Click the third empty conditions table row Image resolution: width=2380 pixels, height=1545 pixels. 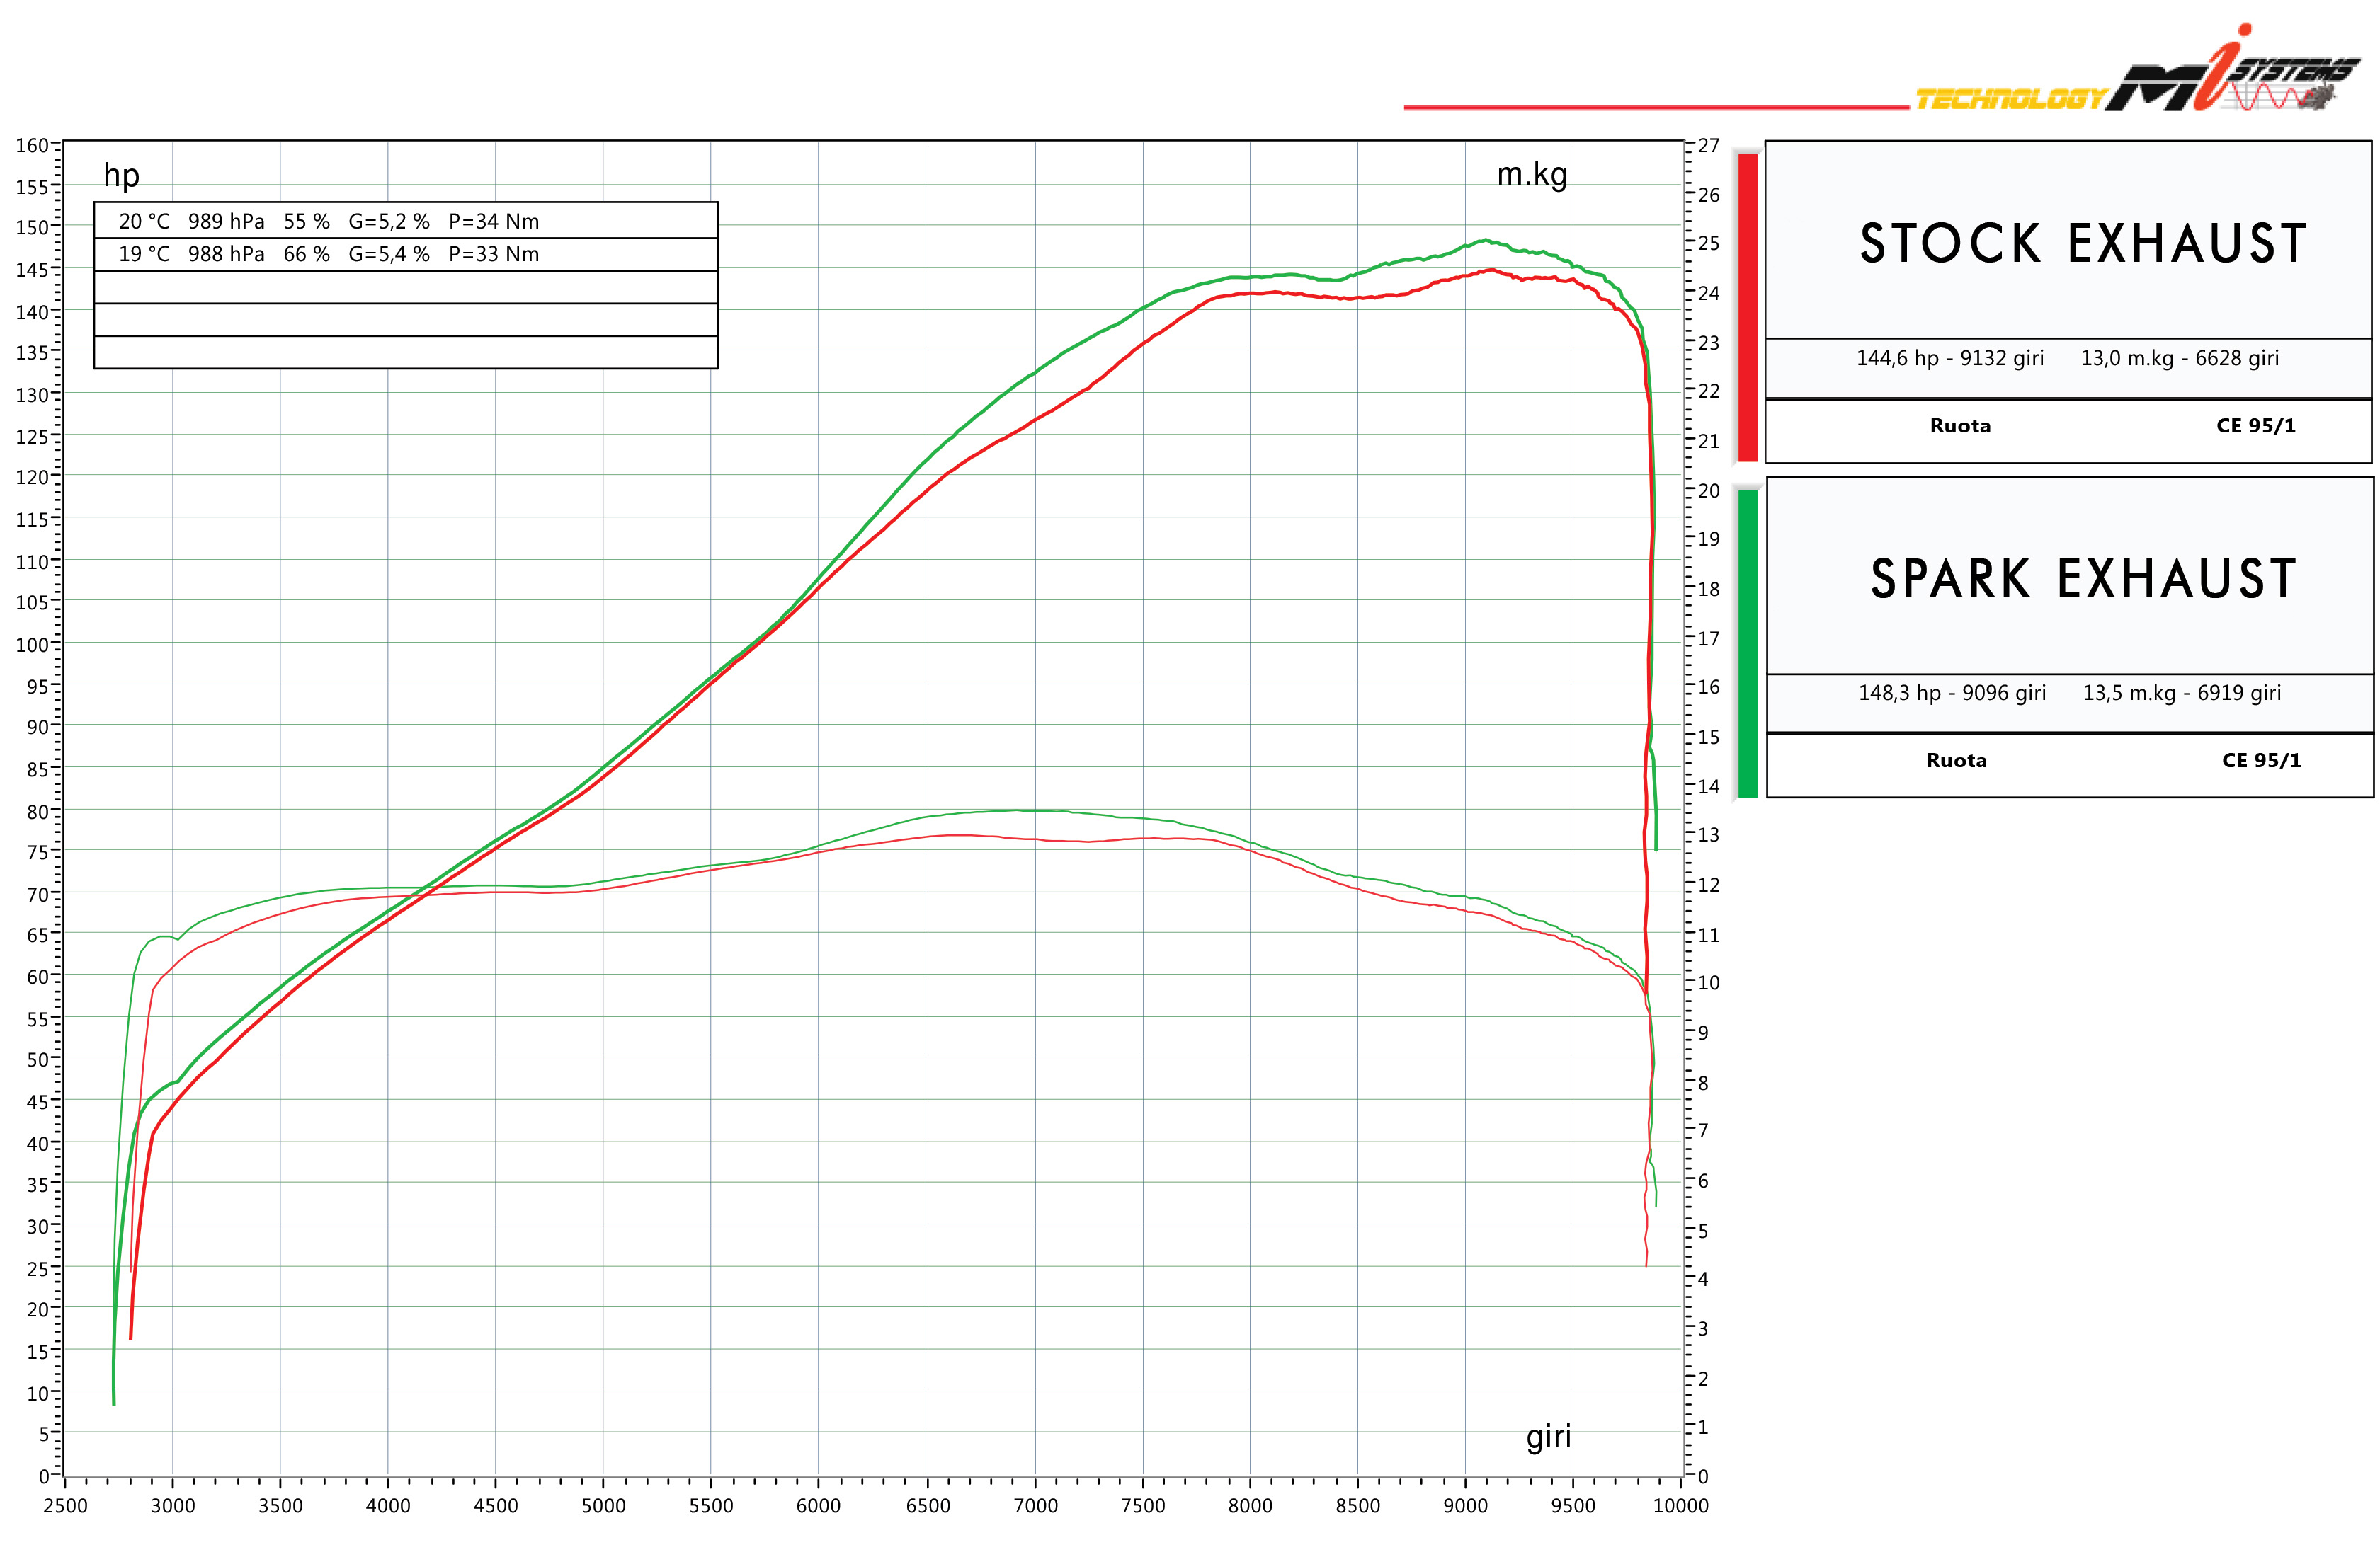405,287
